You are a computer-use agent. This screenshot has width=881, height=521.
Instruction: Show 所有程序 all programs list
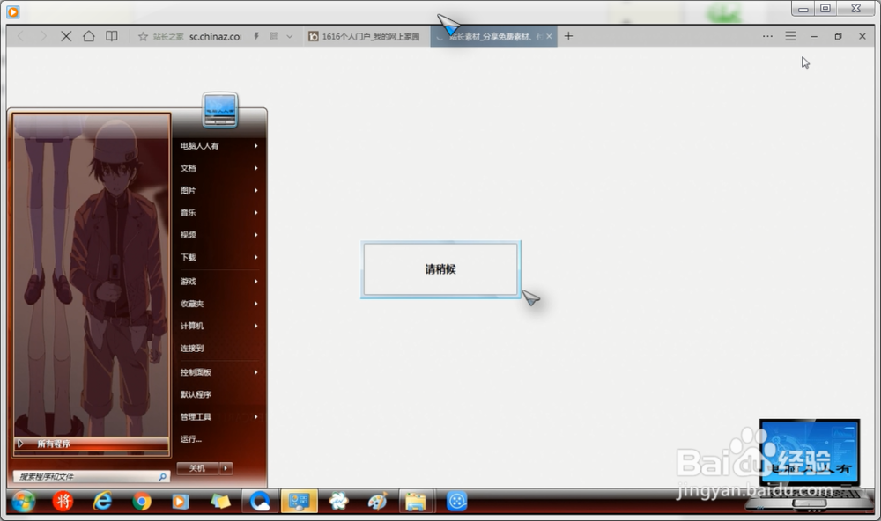point(91,444)
